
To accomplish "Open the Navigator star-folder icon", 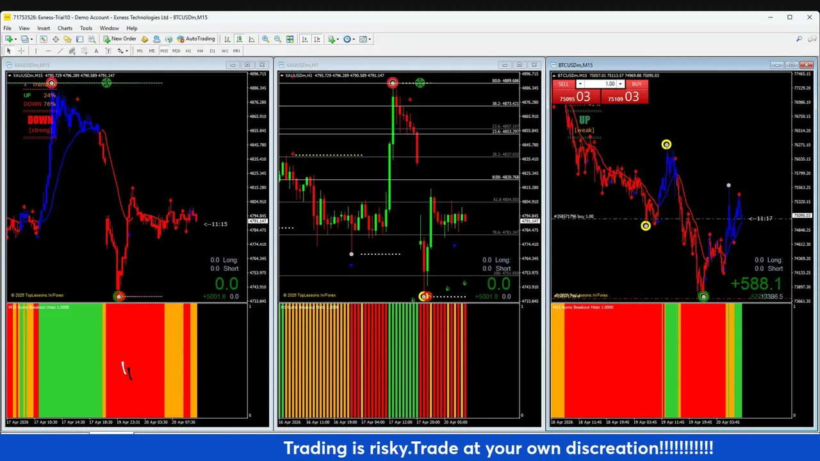I will coord(67,39).
